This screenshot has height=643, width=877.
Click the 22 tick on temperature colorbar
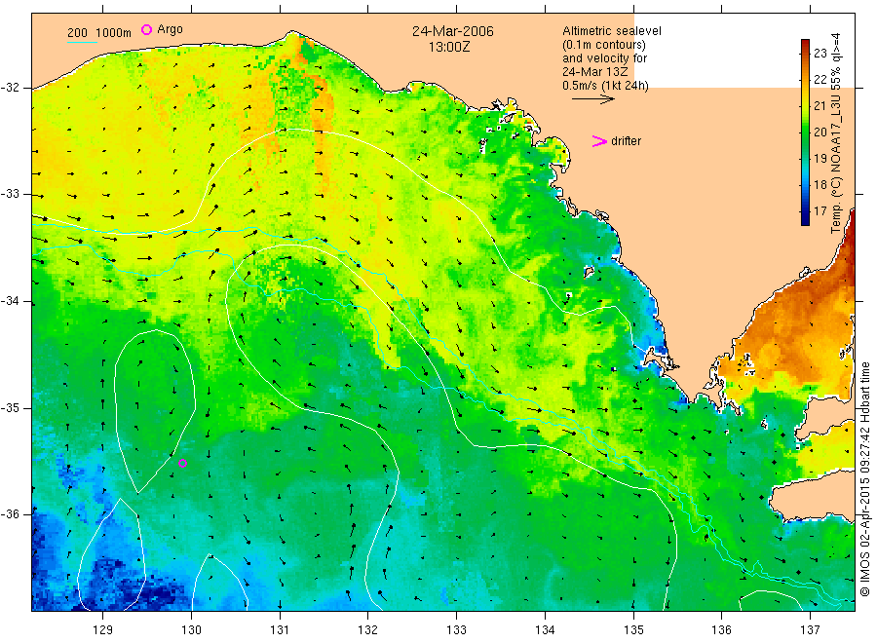tap(820, 79)
